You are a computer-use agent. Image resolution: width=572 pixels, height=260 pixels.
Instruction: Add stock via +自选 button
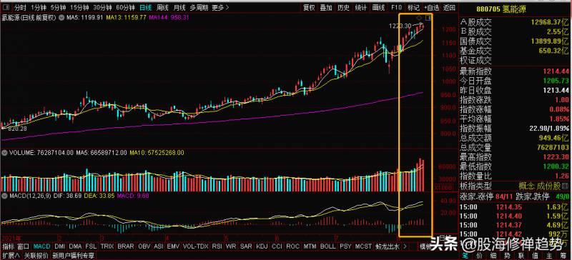tap(432, 7)
